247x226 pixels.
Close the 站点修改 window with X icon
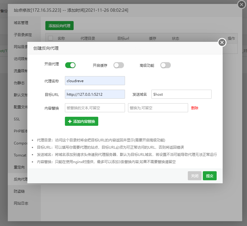click(x=241, y=5)
